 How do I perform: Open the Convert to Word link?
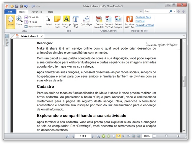tap(144, 25)
